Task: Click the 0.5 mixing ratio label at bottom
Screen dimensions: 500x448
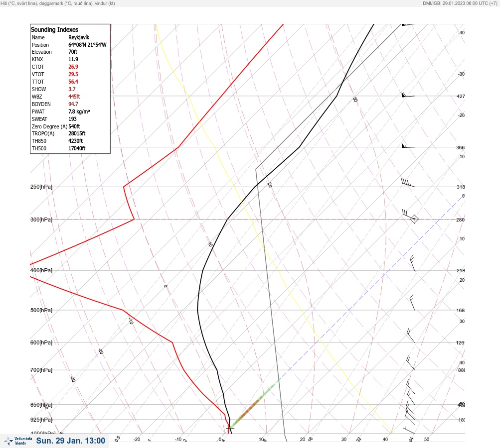Action: coord(117,439)
